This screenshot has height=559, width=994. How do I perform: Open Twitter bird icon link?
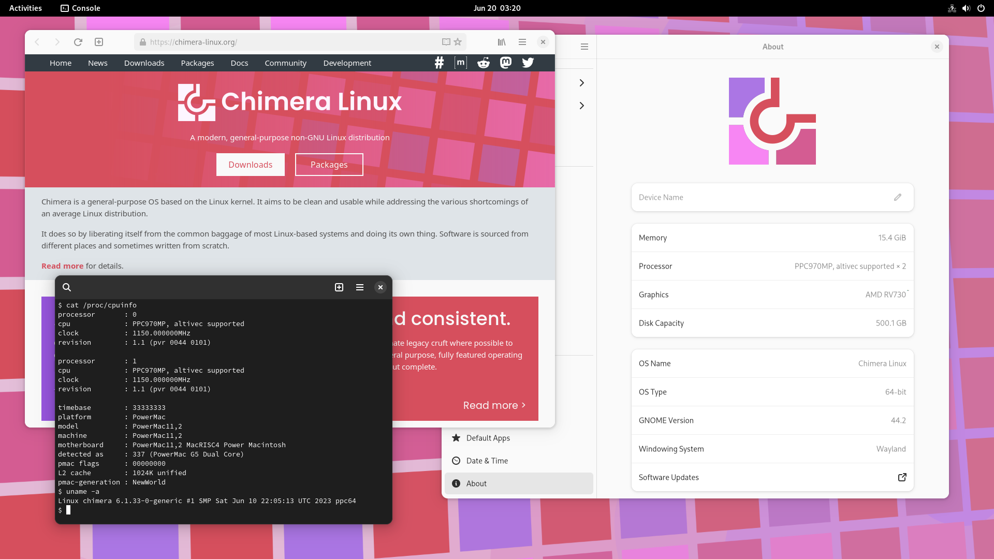(528, 63)
